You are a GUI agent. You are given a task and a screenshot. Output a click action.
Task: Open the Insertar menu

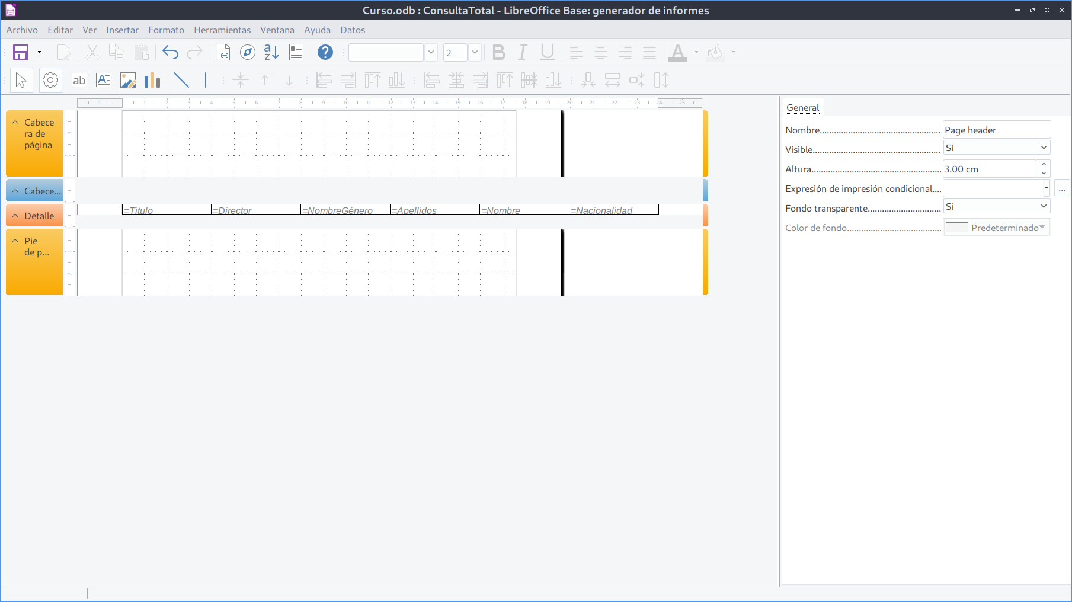tap(122, 30)
